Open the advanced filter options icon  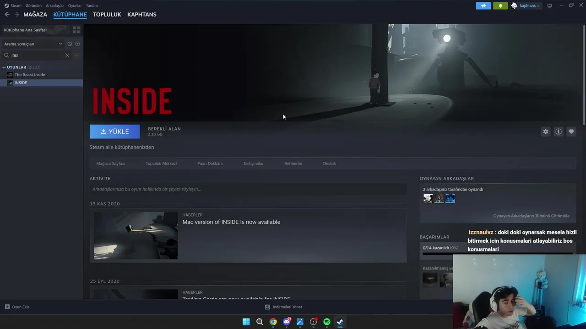click(76, 55)
